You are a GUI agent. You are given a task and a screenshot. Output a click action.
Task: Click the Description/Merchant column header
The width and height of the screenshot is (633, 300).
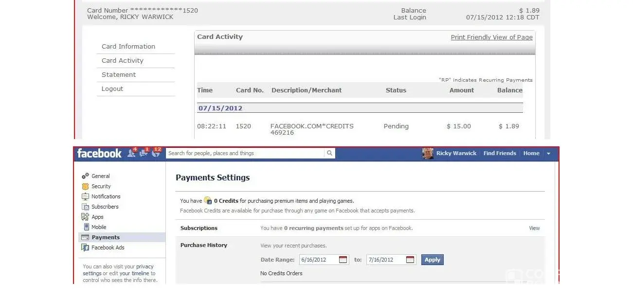pyautogui.click(x=307, y=90)
